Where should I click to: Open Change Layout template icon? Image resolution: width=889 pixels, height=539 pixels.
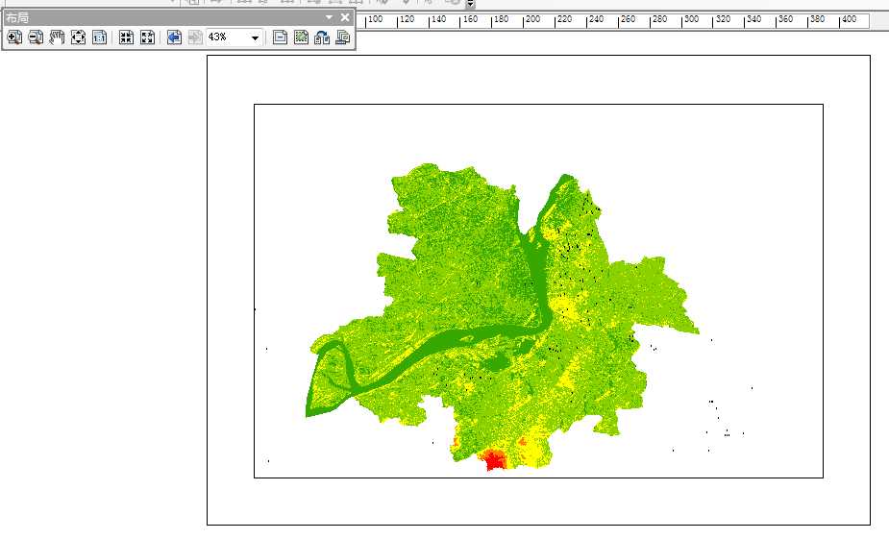(322, 37)
